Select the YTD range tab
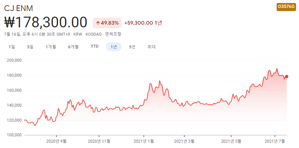This screenshot has height=148, width=299. (x=95, y=47)
